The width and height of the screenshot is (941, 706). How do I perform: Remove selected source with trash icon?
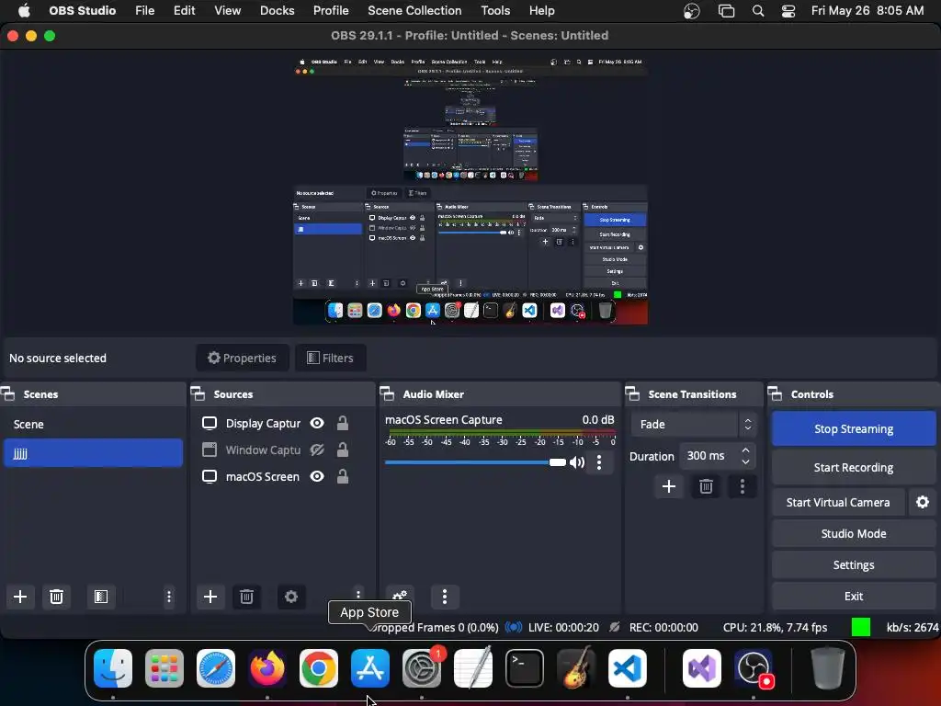tap(246, 597)
